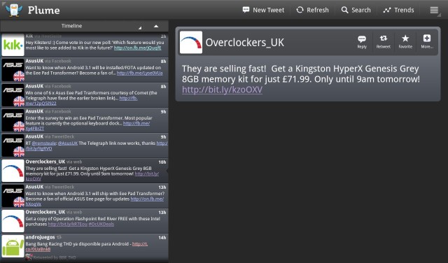The width and height of the screenshot is (448, 263).
Task: Open the on.fb.me link in Kik tweet
Action: point(137,48)
